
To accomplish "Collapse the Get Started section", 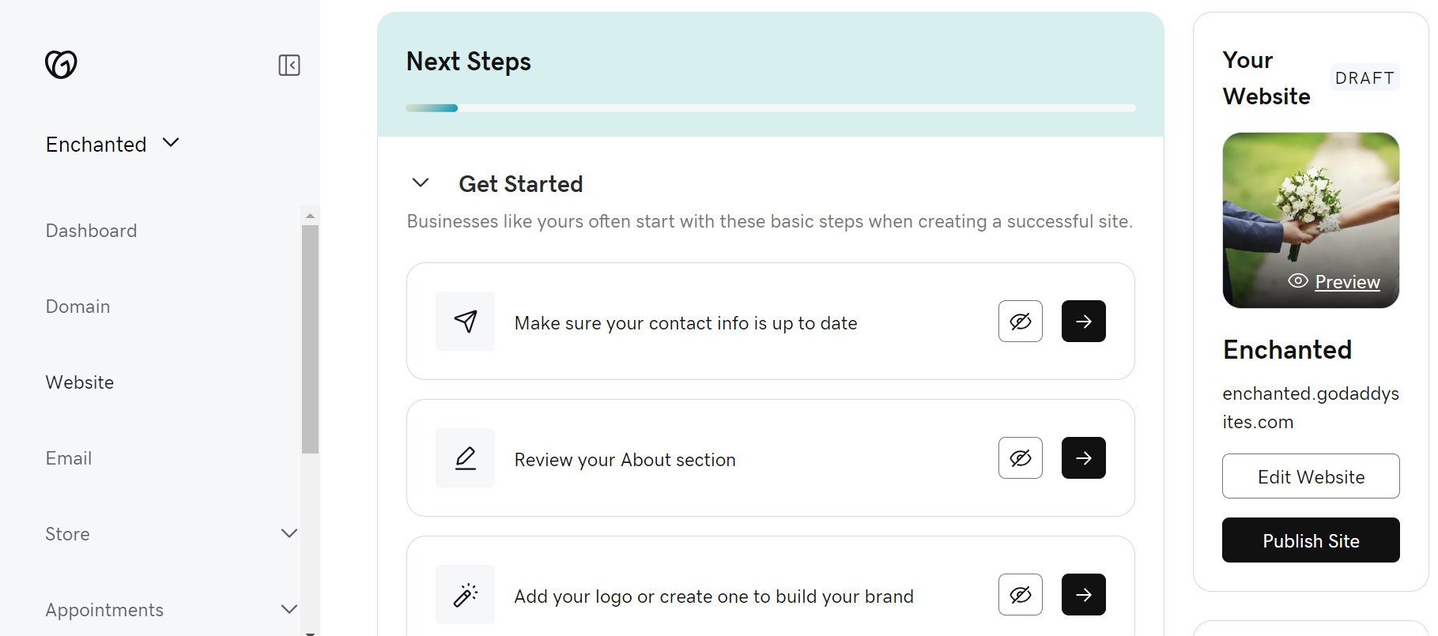I will [x=420, y=183].
